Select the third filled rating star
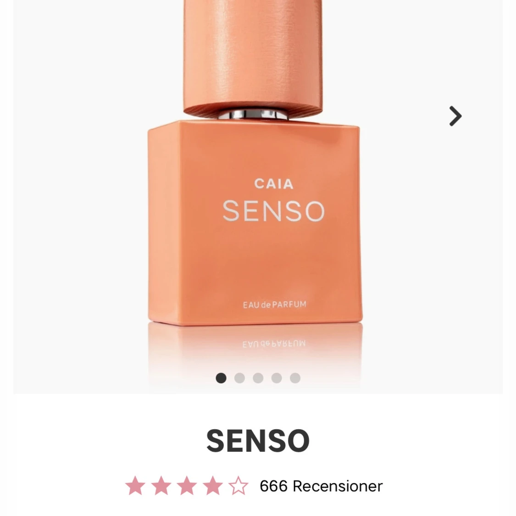 (x=187, y=485)
